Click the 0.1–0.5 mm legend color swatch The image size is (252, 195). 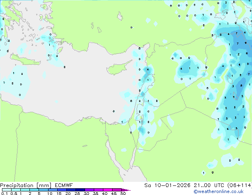click(7, 190)
